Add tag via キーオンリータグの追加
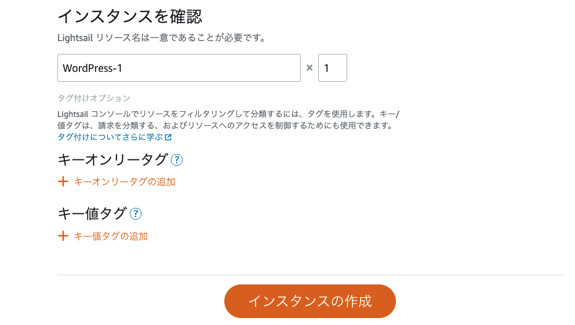The image size is (575, 325). coord(125,182)
